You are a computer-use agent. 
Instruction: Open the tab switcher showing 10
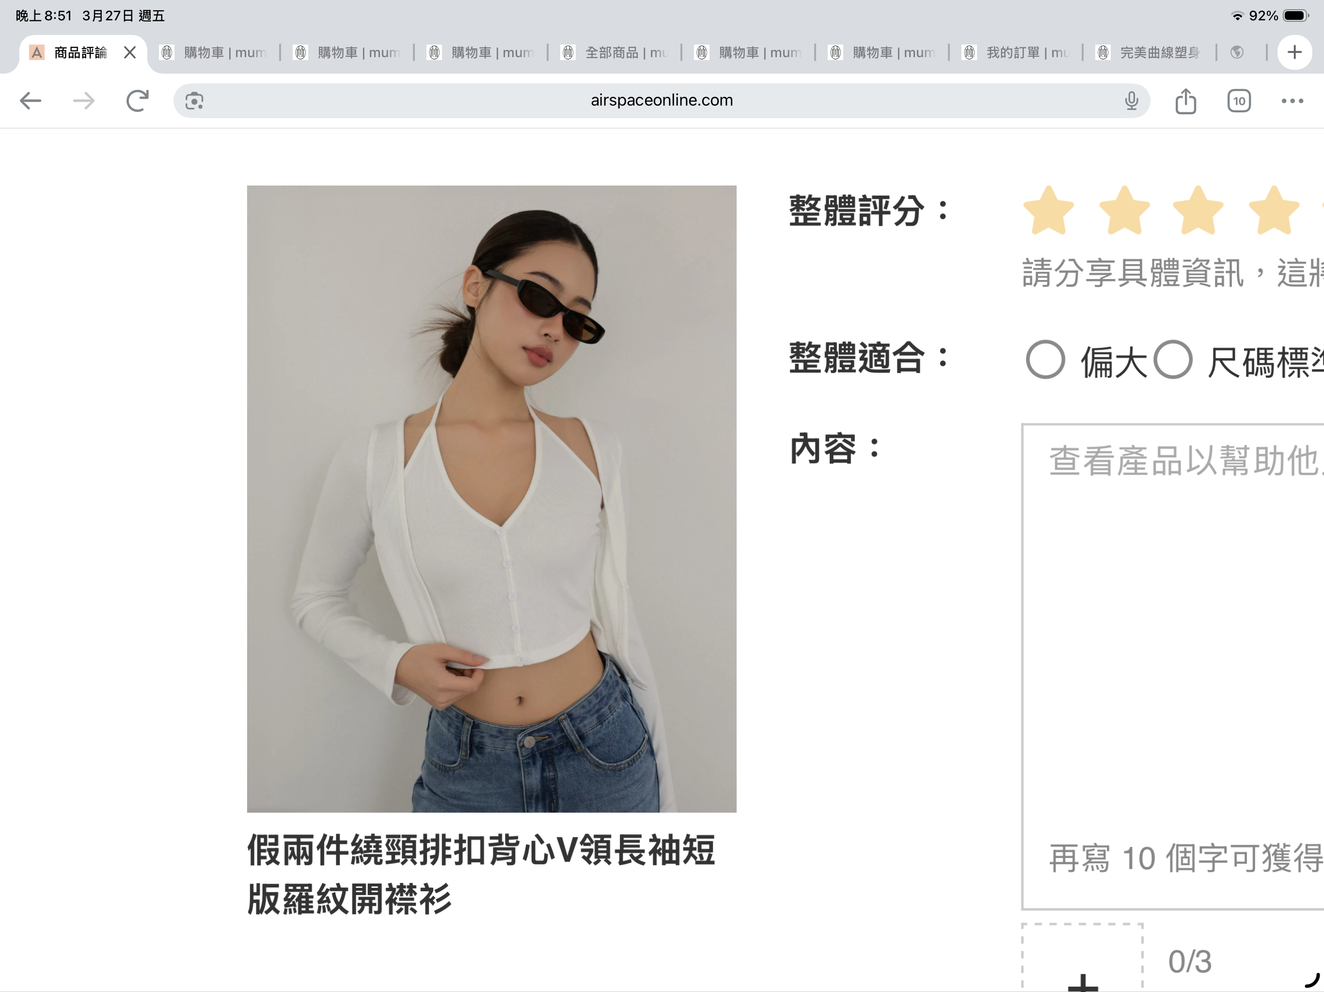pyautogui.click(x=1238, y=101)
